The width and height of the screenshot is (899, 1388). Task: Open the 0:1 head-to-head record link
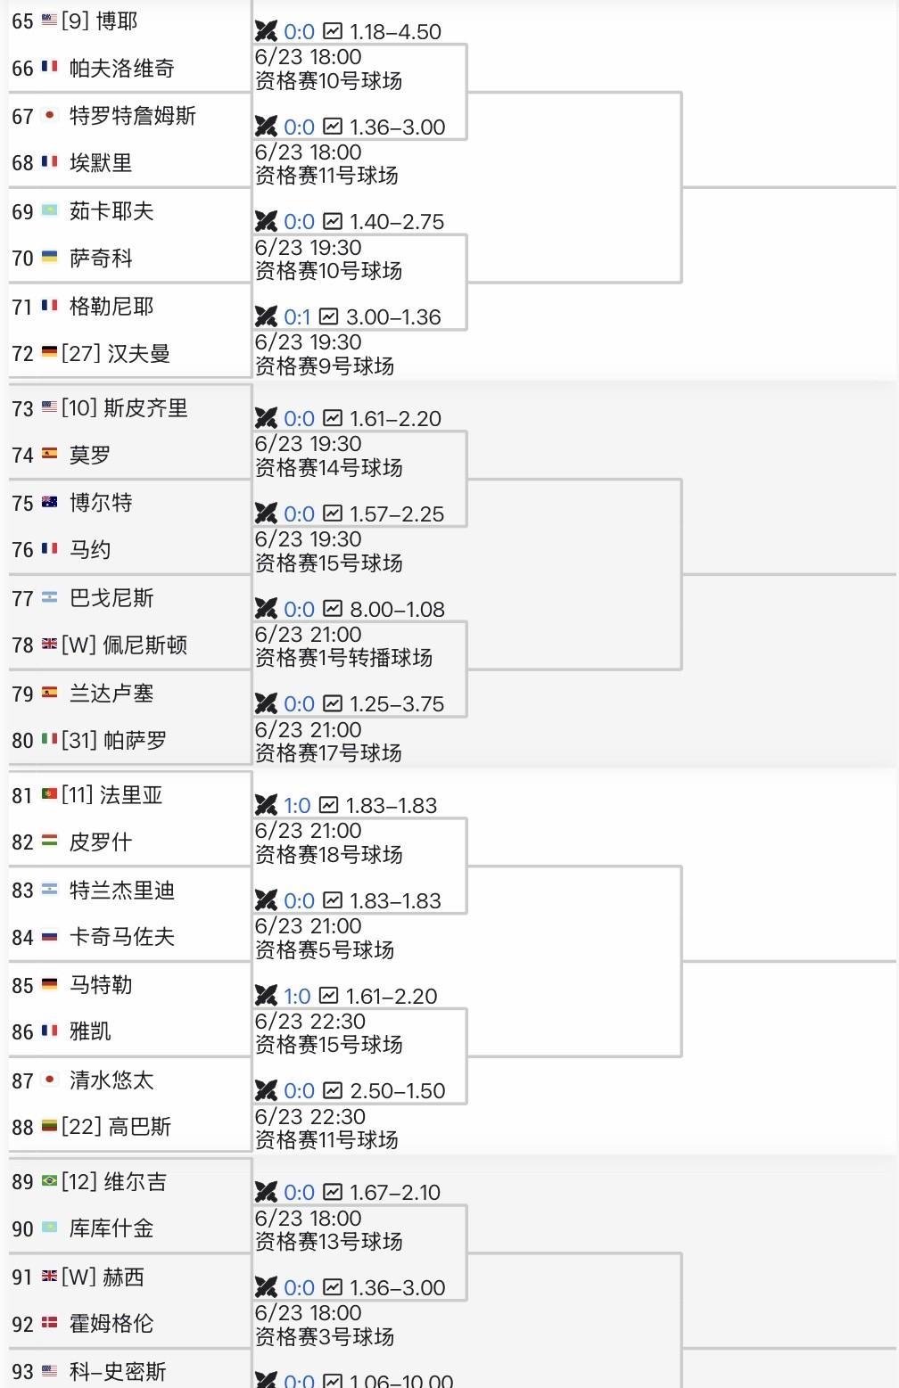point(297,316)
